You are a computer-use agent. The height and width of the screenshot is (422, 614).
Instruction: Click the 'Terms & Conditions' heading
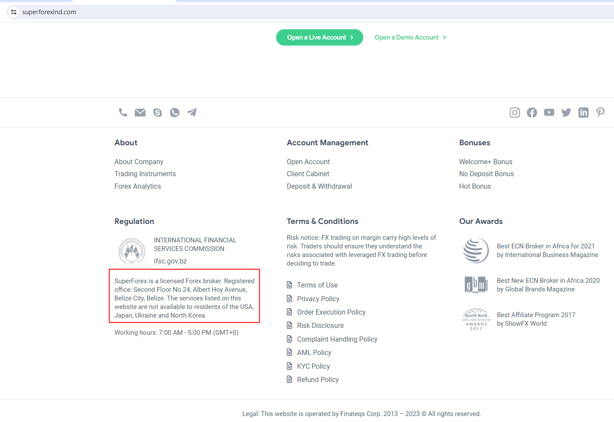click(322, 221)
